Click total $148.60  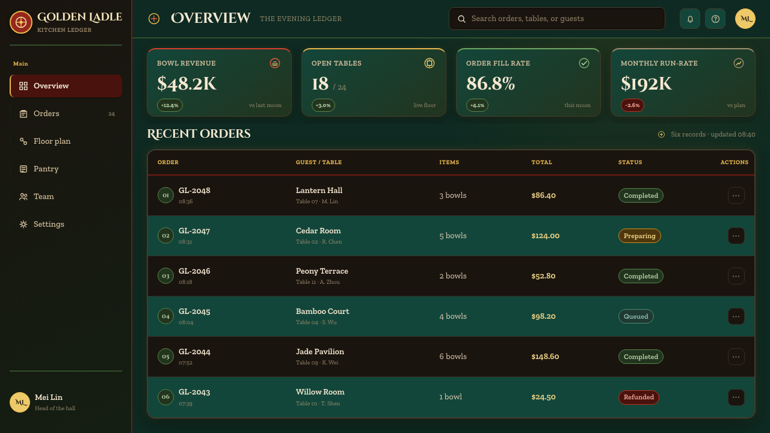(545, 357)
